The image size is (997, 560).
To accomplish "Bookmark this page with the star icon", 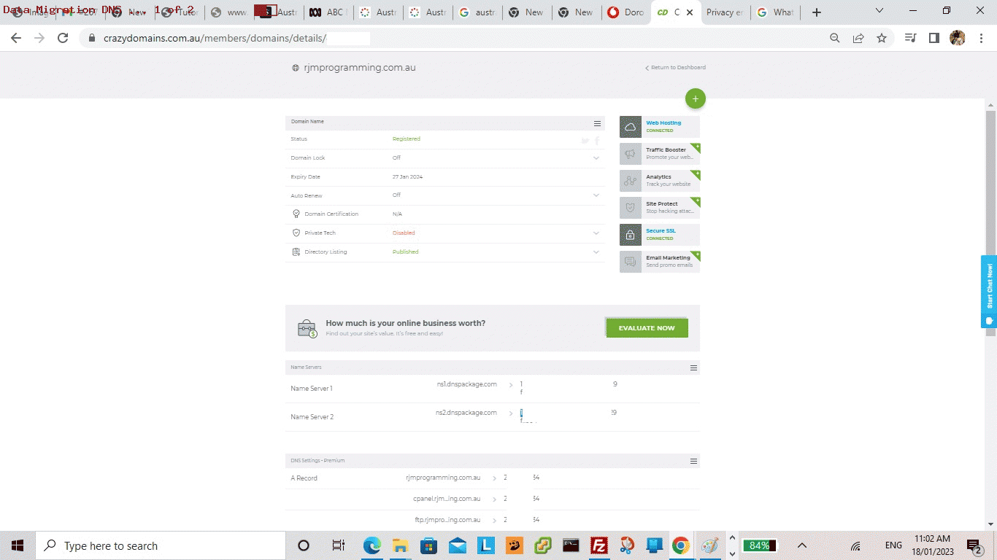I will point(882,38).
